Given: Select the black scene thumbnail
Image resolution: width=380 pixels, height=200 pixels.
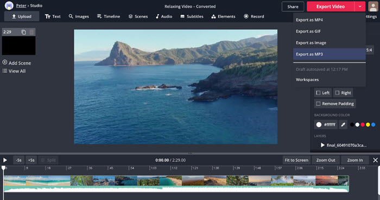Looking at the screenshot, I should coord(18,46).
